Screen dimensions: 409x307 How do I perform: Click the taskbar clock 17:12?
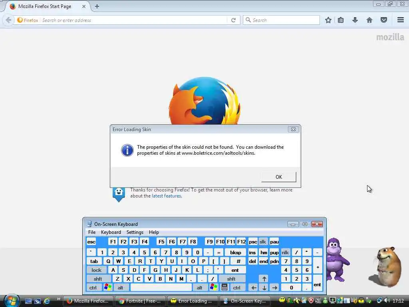tap(398, 301)
